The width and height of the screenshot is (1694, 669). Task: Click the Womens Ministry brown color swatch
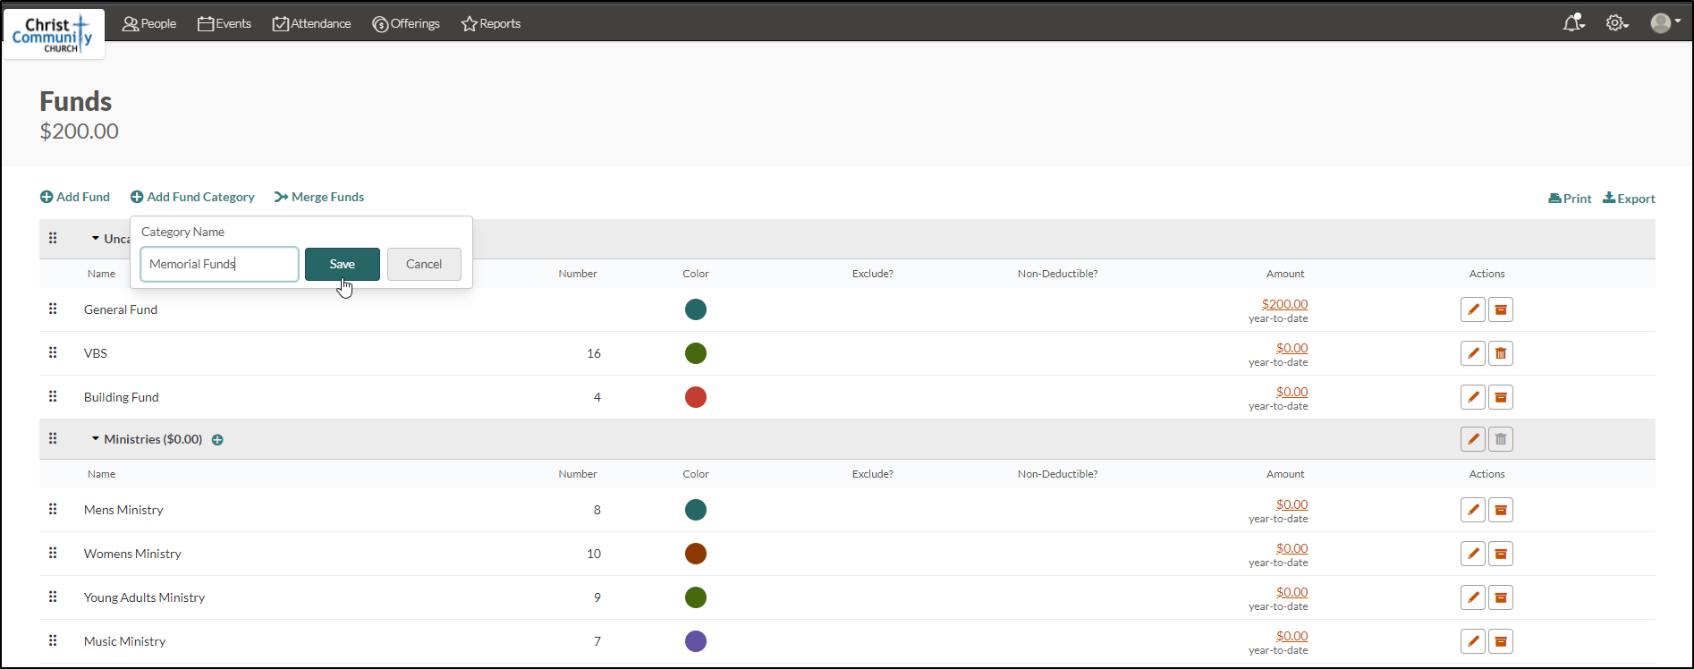click(696, 554)
